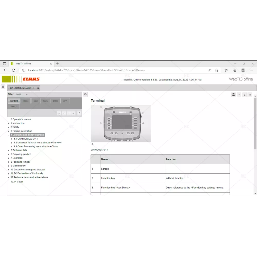Jump to the first entry arrow in tree toolbar
The width and height of the screenshot is (257, 257).
coord(59,113)
